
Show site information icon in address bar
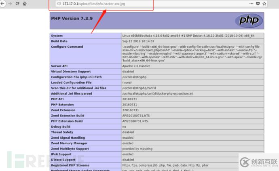pyautogui.click(x=59, y=4)
